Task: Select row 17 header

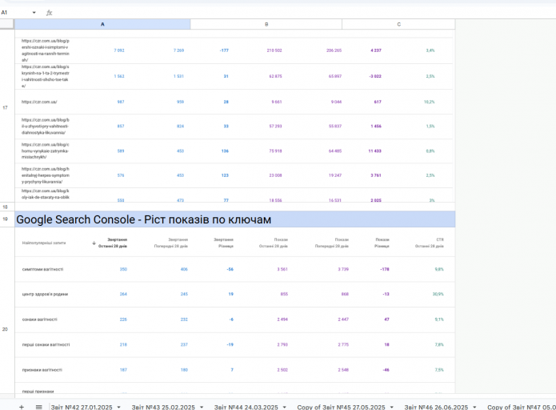Action: (x=7, y=107)
